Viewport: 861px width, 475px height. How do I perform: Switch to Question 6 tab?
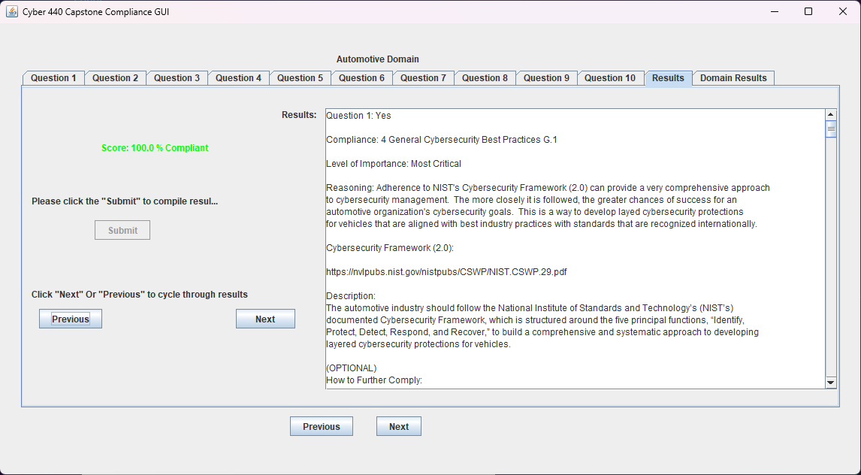click(x=361, y=78)
